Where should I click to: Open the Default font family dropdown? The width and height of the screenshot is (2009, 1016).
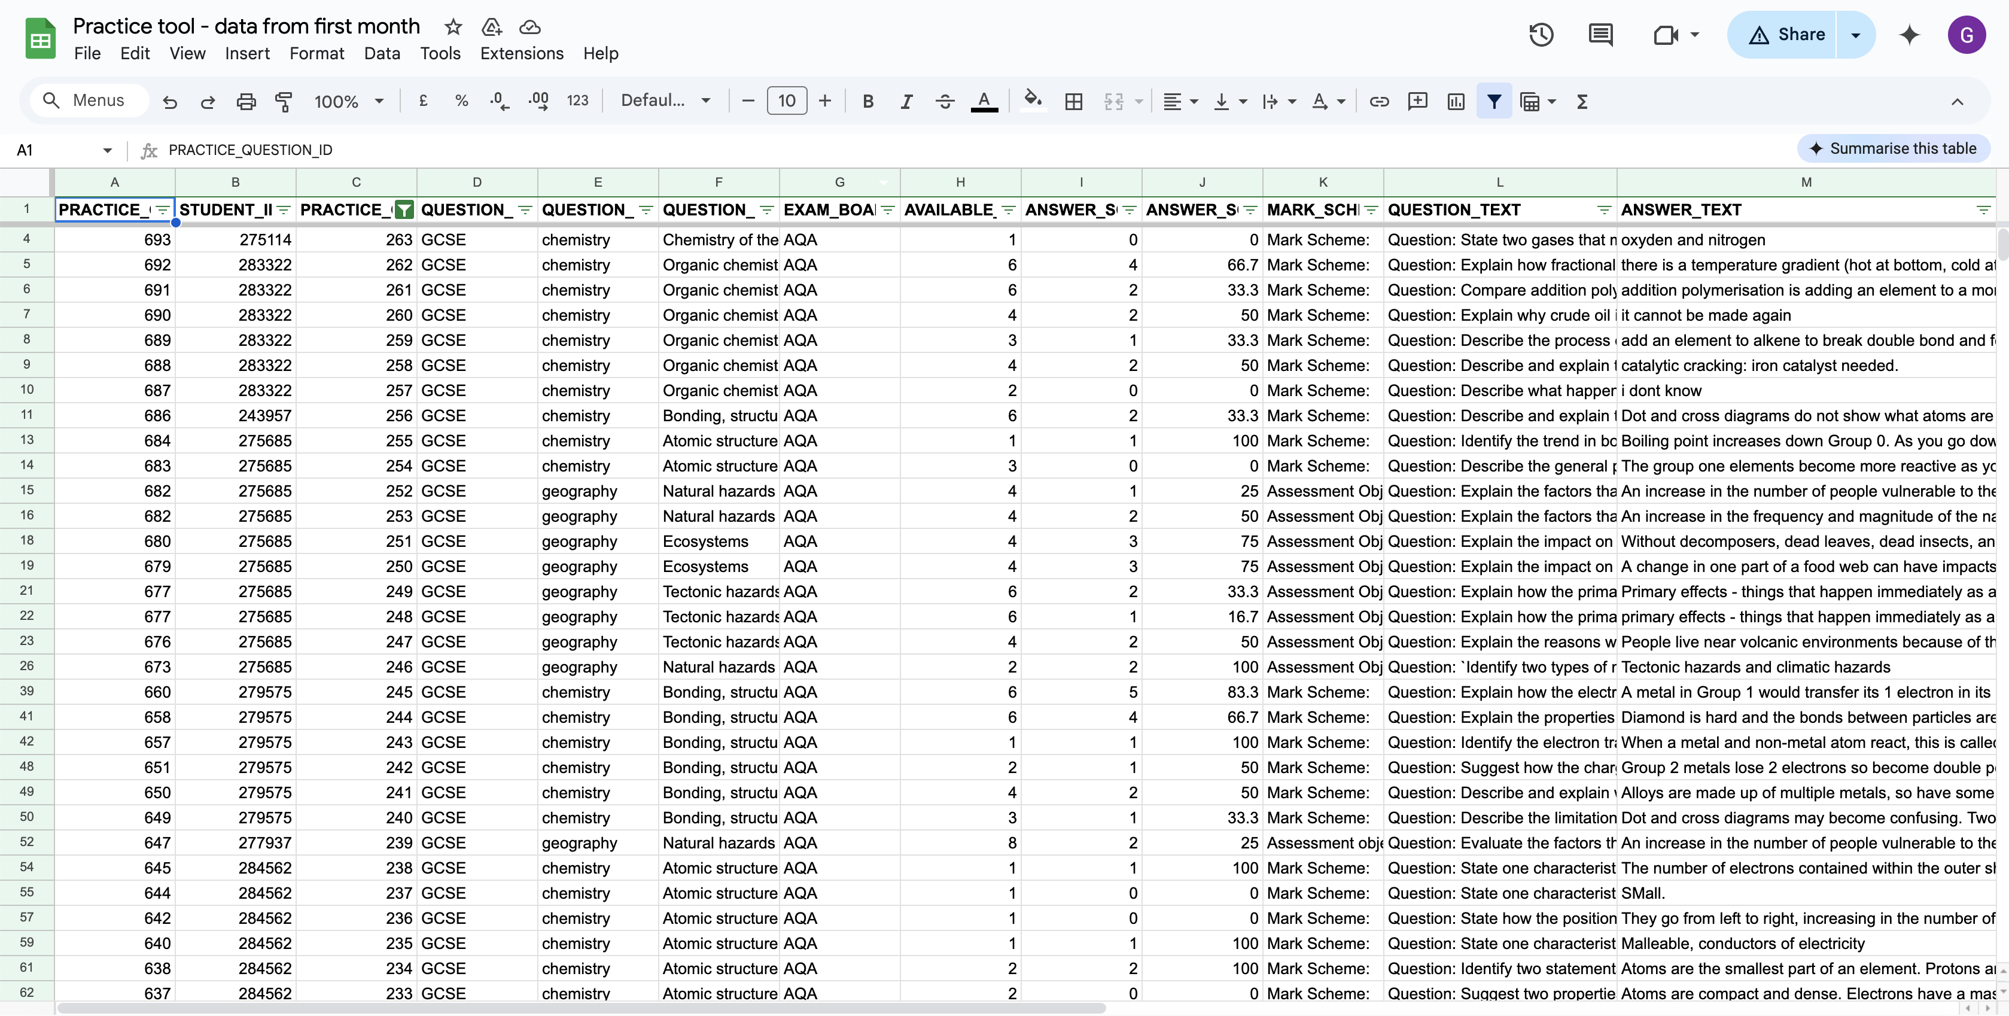coord(665,101)
